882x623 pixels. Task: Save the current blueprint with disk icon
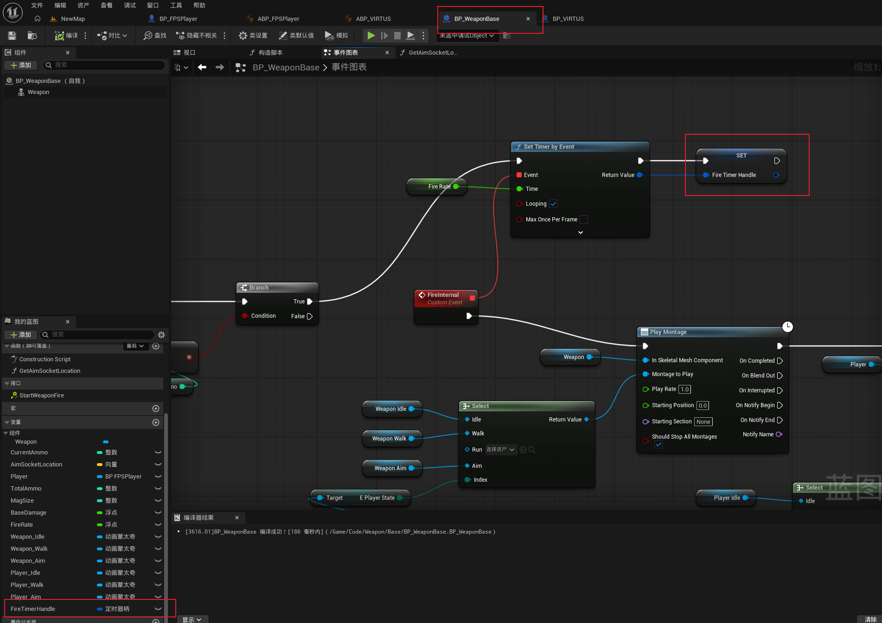(x=12, y=36)
